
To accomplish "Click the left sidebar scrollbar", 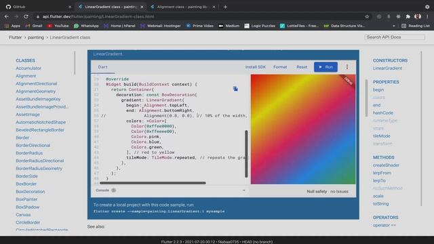I will pos(75,63).
